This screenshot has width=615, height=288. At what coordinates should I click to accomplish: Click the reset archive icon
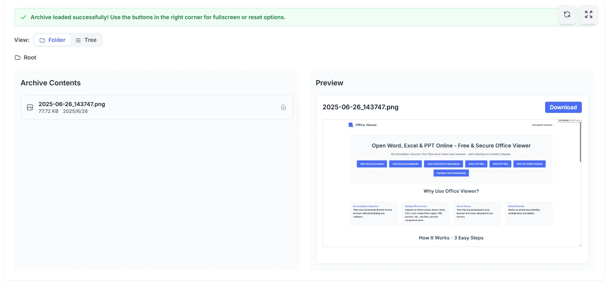[567, 15]
